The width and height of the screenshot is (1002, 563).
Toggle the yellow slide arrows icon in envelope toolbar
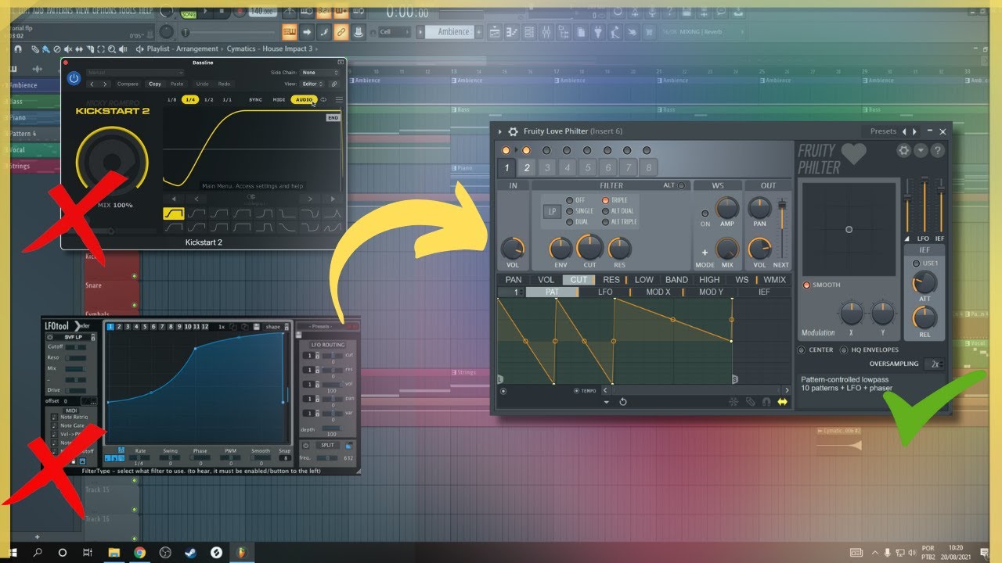click(782, 402)
